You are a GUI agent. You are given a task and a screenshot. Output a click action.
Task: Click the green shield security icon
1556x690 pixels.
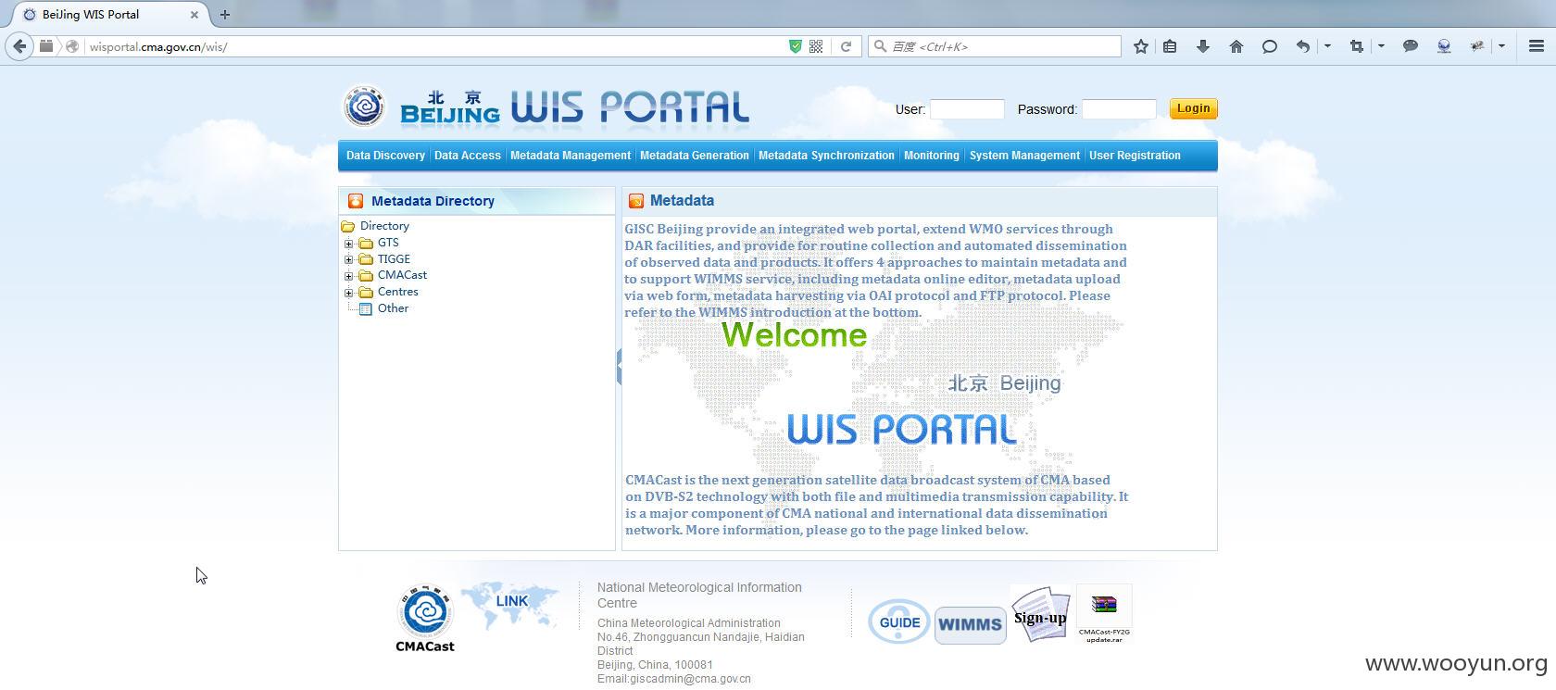(x=795, y=46)
